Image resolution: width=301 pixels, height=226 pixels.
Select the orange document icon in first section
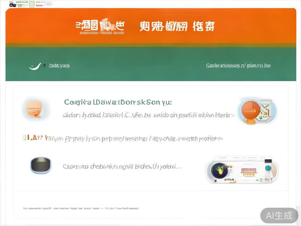coord(36,108)
